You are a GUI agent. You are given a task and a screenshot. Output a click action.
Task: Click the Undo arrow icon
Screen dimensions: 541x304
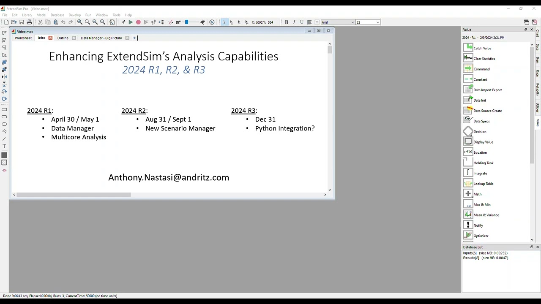pos(63,22)
